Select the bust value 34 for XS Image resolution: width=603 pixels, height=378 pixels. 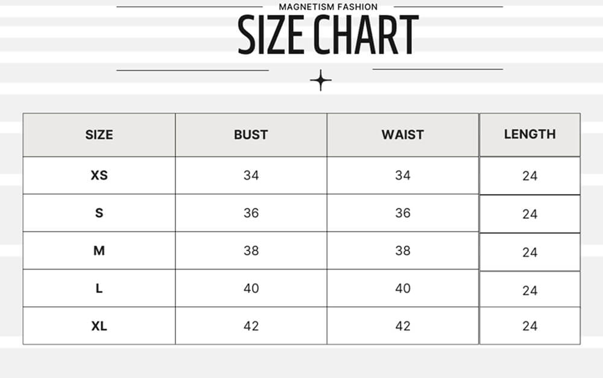click(251, 175)
